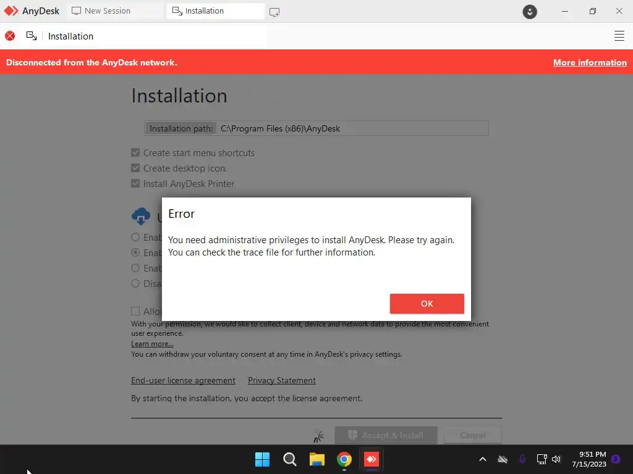Image resolution: width=633 pixels, height=474 pixels.
Task: Open the volume speaker tray icon
Action: click(x=557, y=459)
